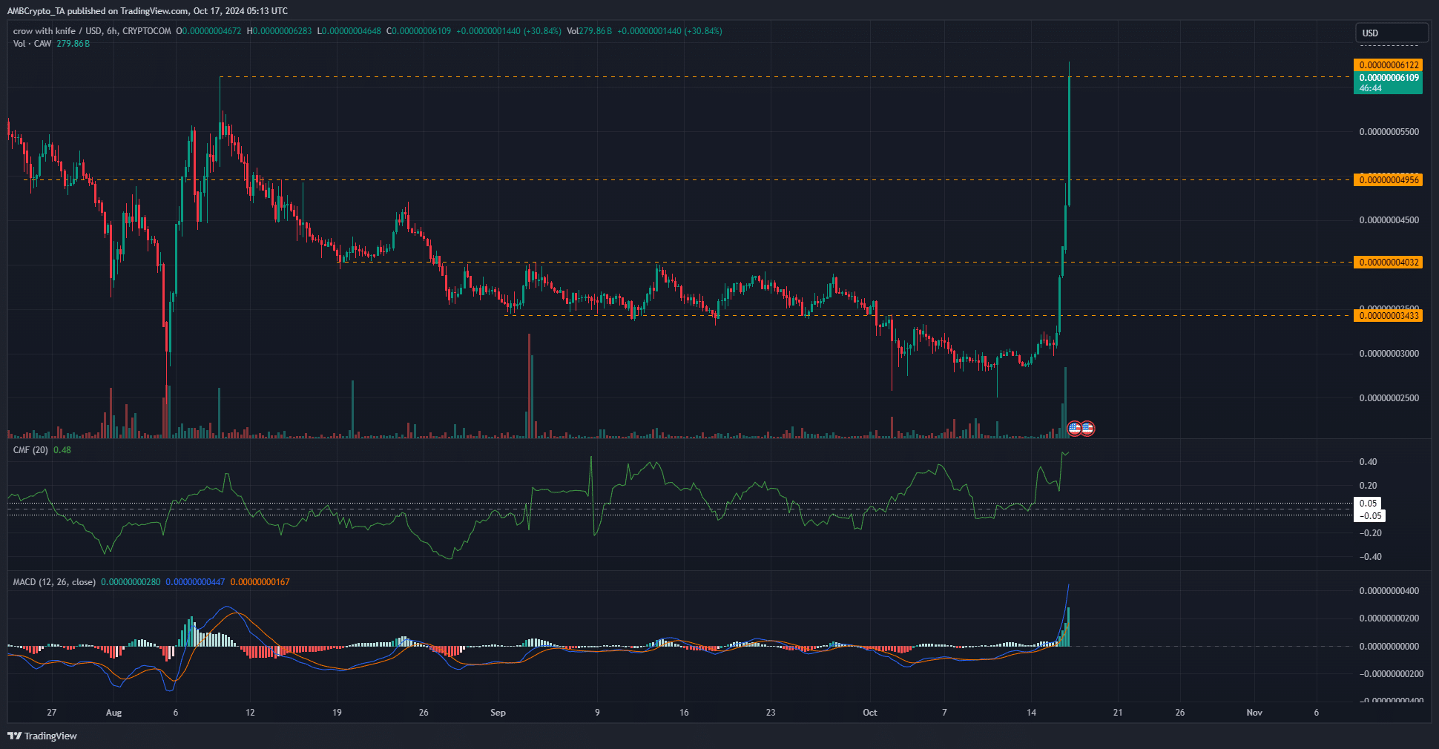The image size is (1439, 749).
Task: Open the right US flag economic event marker
Action: pos(1087,428)
